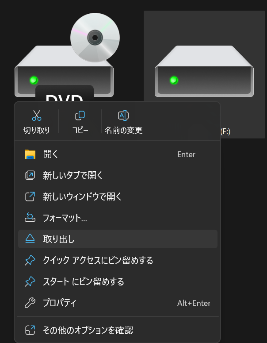267x343 pixels.
Task: Click the copy icon in top row
Action: click(x=80, y=116)
